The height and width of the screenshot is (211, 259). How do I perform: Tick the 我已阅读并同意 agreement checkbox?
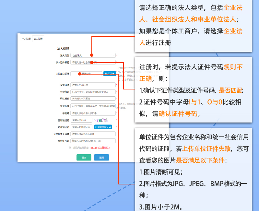pos(70,148)
